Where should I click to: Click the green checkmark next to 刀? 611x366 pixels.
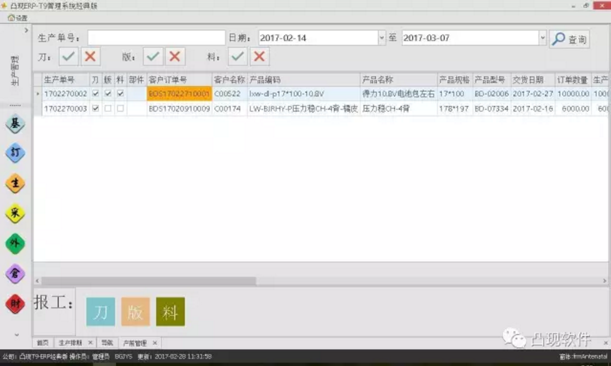click(69, 56)
